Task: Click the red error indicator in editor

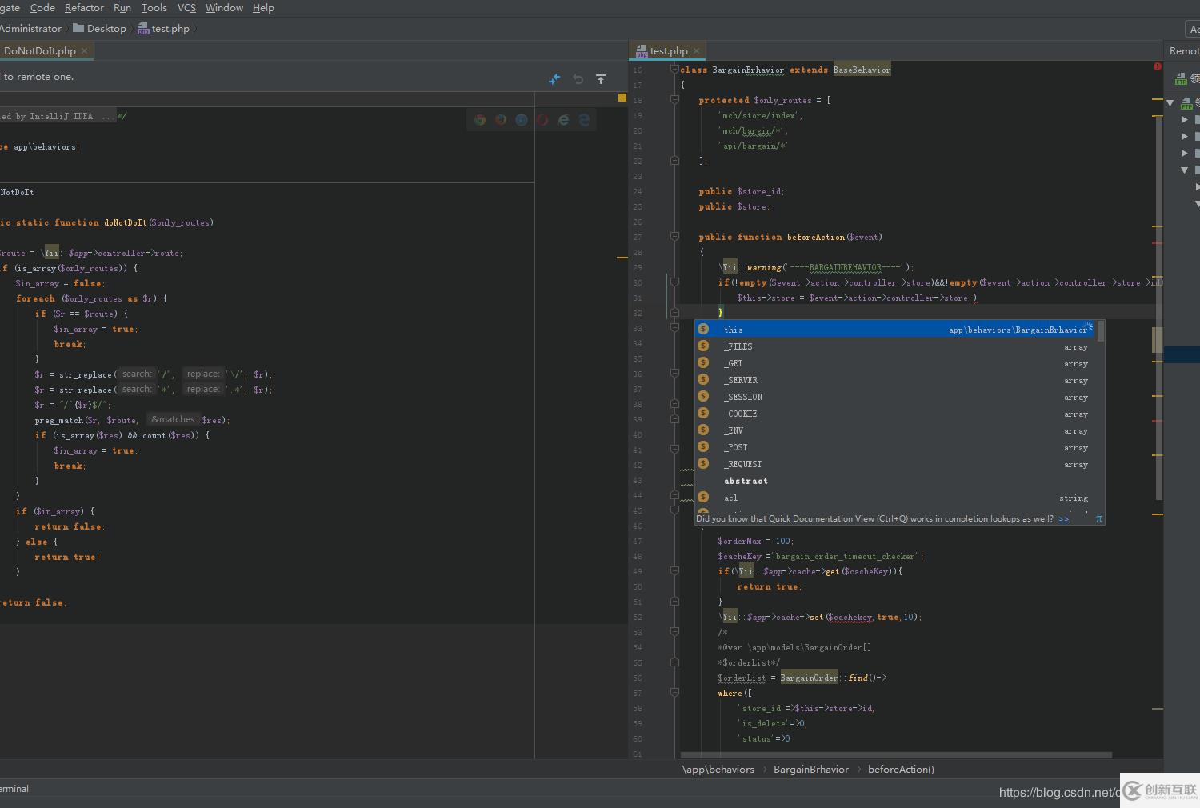Action: [1157, 66]
